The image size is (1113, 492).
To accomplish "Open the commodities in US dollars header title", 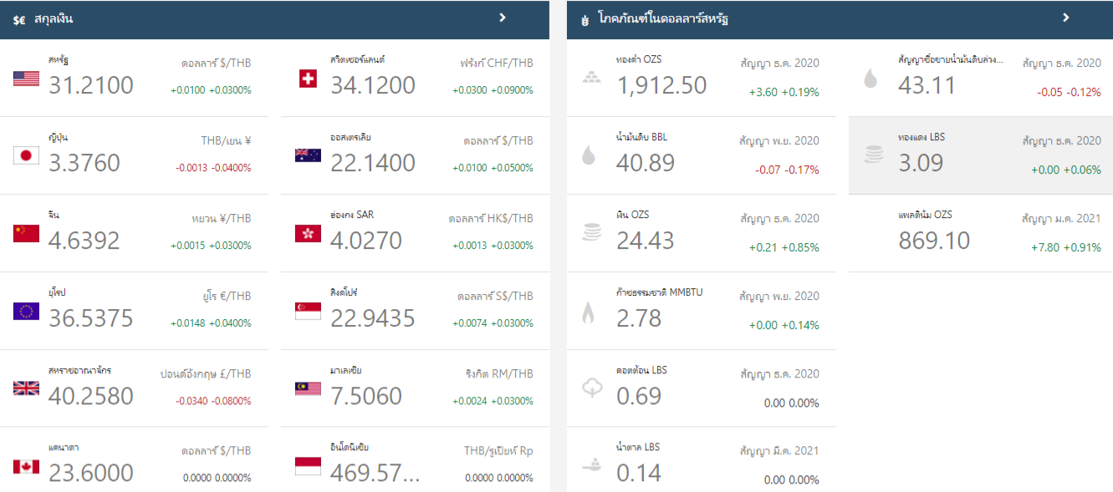I will click(662, 19).
